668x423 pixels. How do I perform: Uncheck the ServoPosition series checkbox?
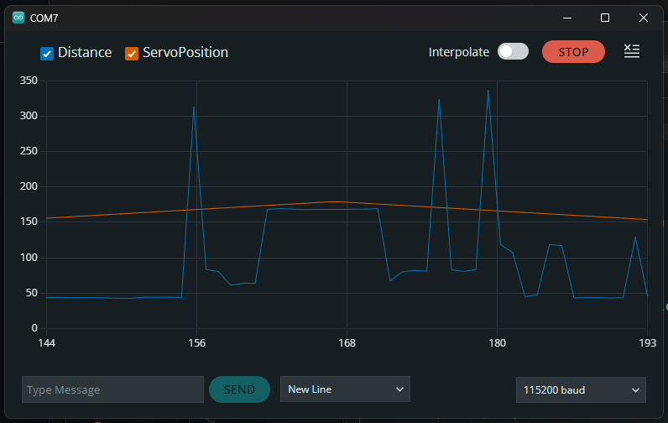tap(132, 54)
